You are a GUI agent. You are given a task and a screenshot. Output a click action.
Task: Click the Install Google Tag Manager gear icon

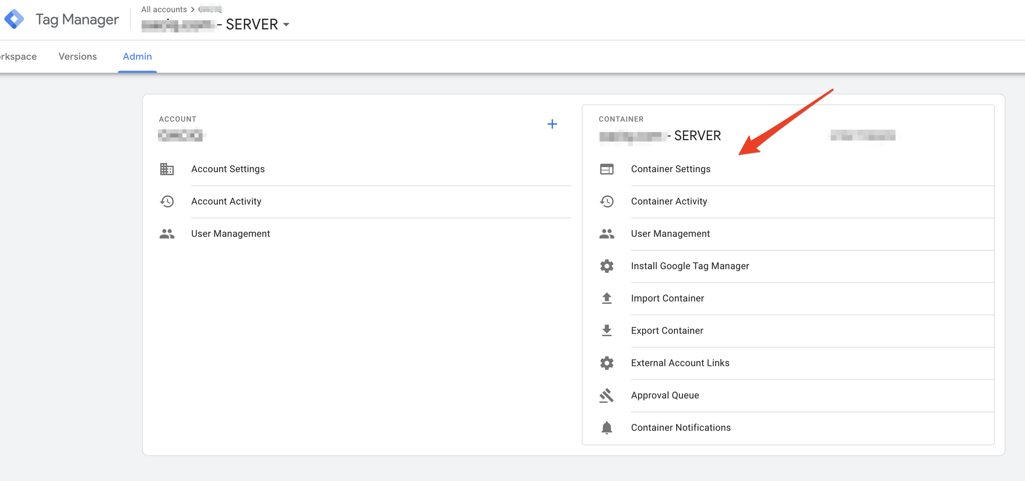tap(607, 266)
